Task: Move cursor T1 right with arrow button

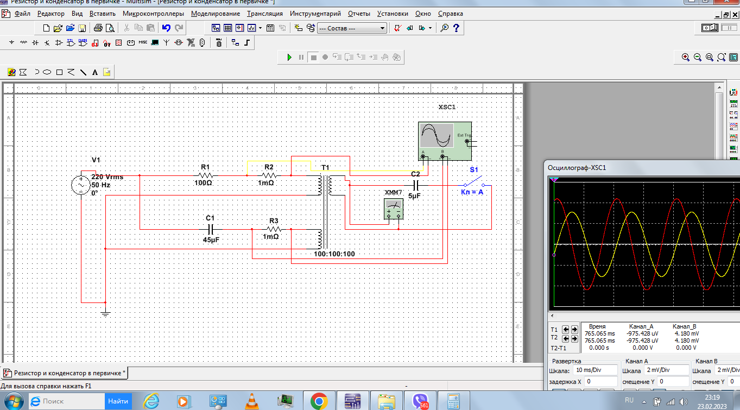Action: coord(574,330)
